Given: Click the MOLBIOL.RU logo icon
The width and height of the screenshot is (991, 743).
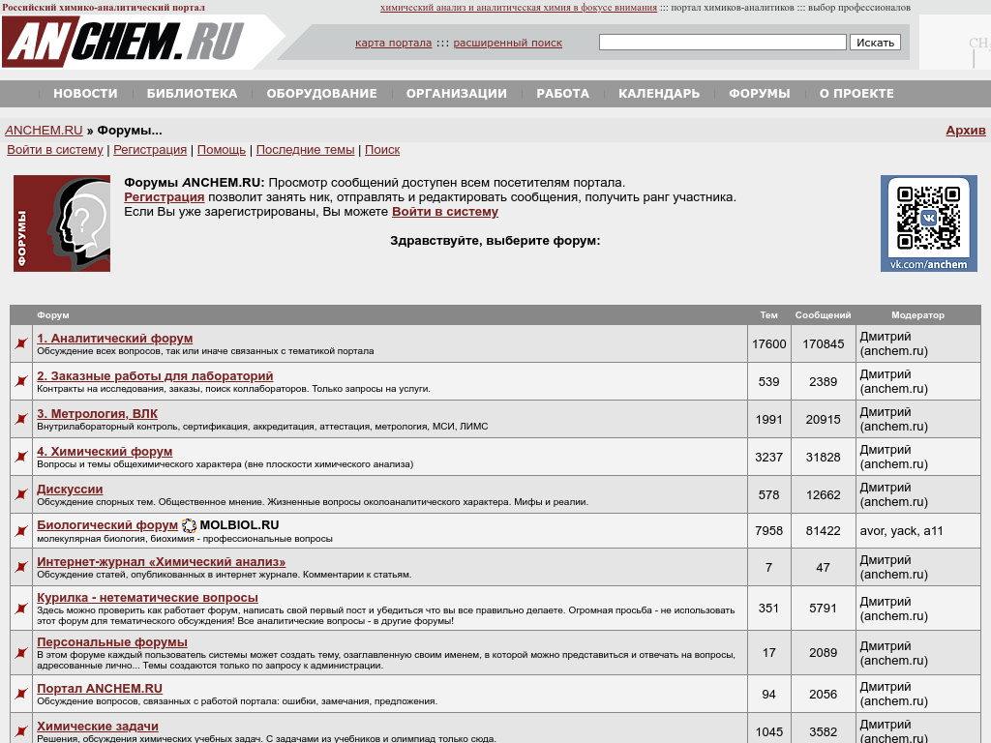Looking at the screenshot, I should point(190,526).
